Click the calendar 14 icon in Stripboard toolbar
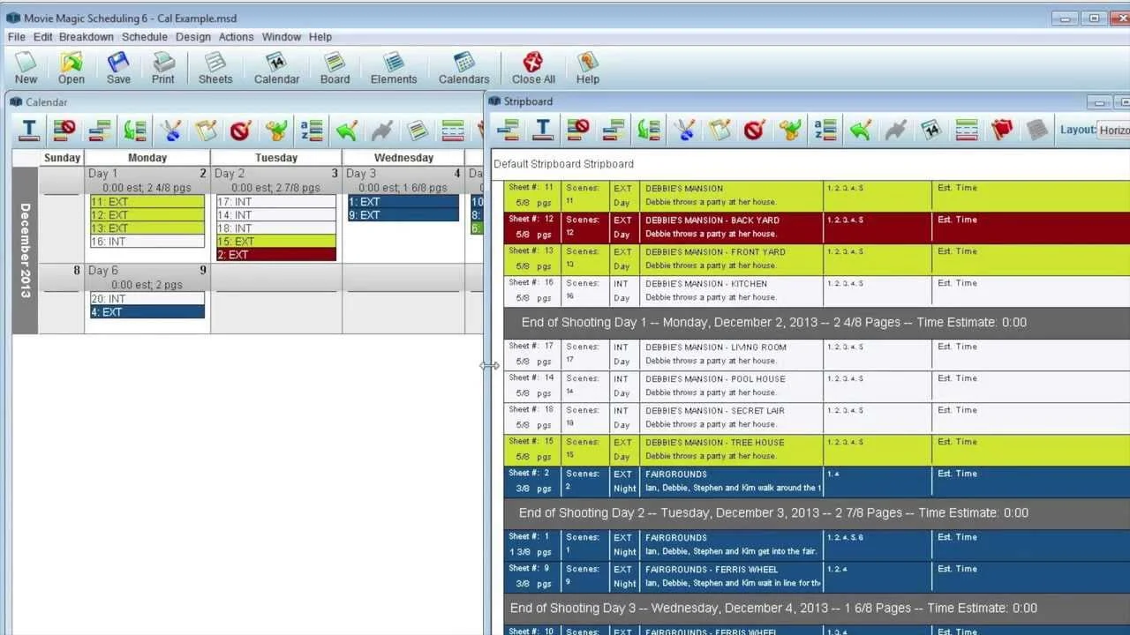Image resolution: width=1130 pixels, height=635 pixels. 931,131
